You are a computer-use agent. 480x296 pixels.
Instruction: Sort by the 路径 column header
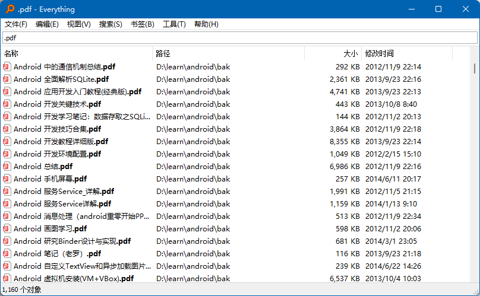tap(228, 53)
